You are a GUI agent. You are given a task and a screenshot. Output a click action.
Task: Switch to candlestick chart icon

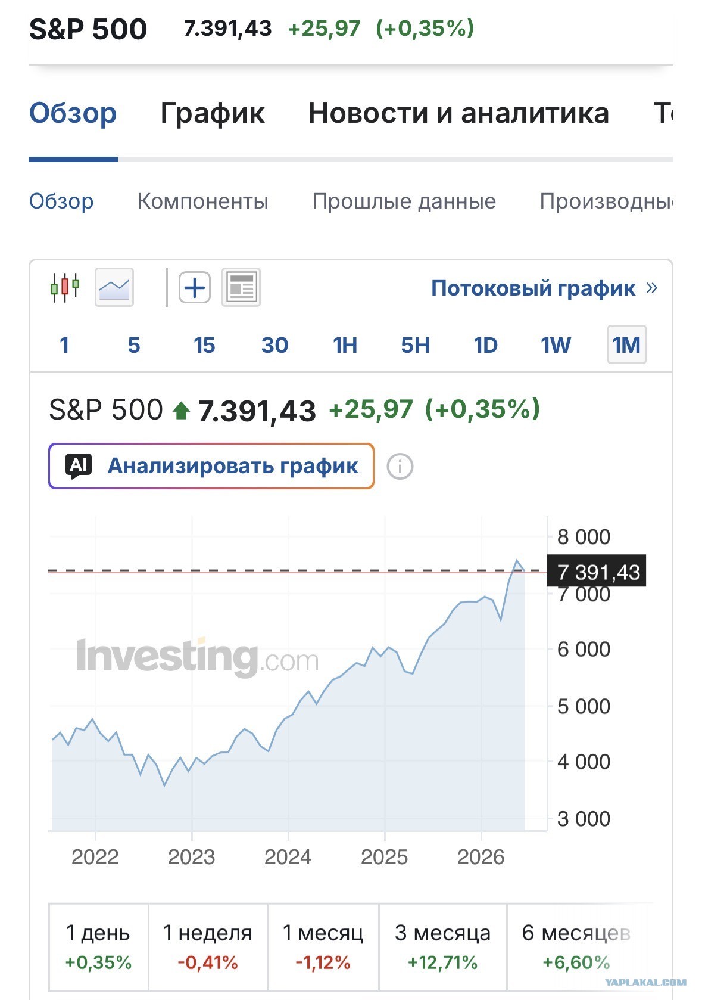[65, 287]
